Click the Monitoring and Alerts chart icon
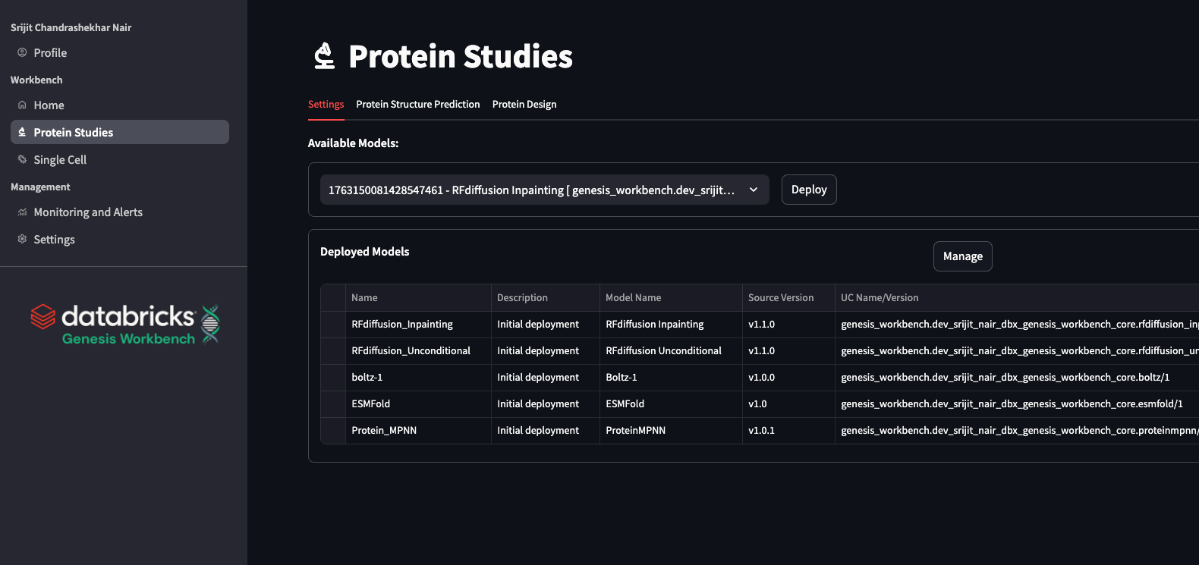Image resolution: width=1199 pixels, height=565 pixels. (x=22, y=212)
